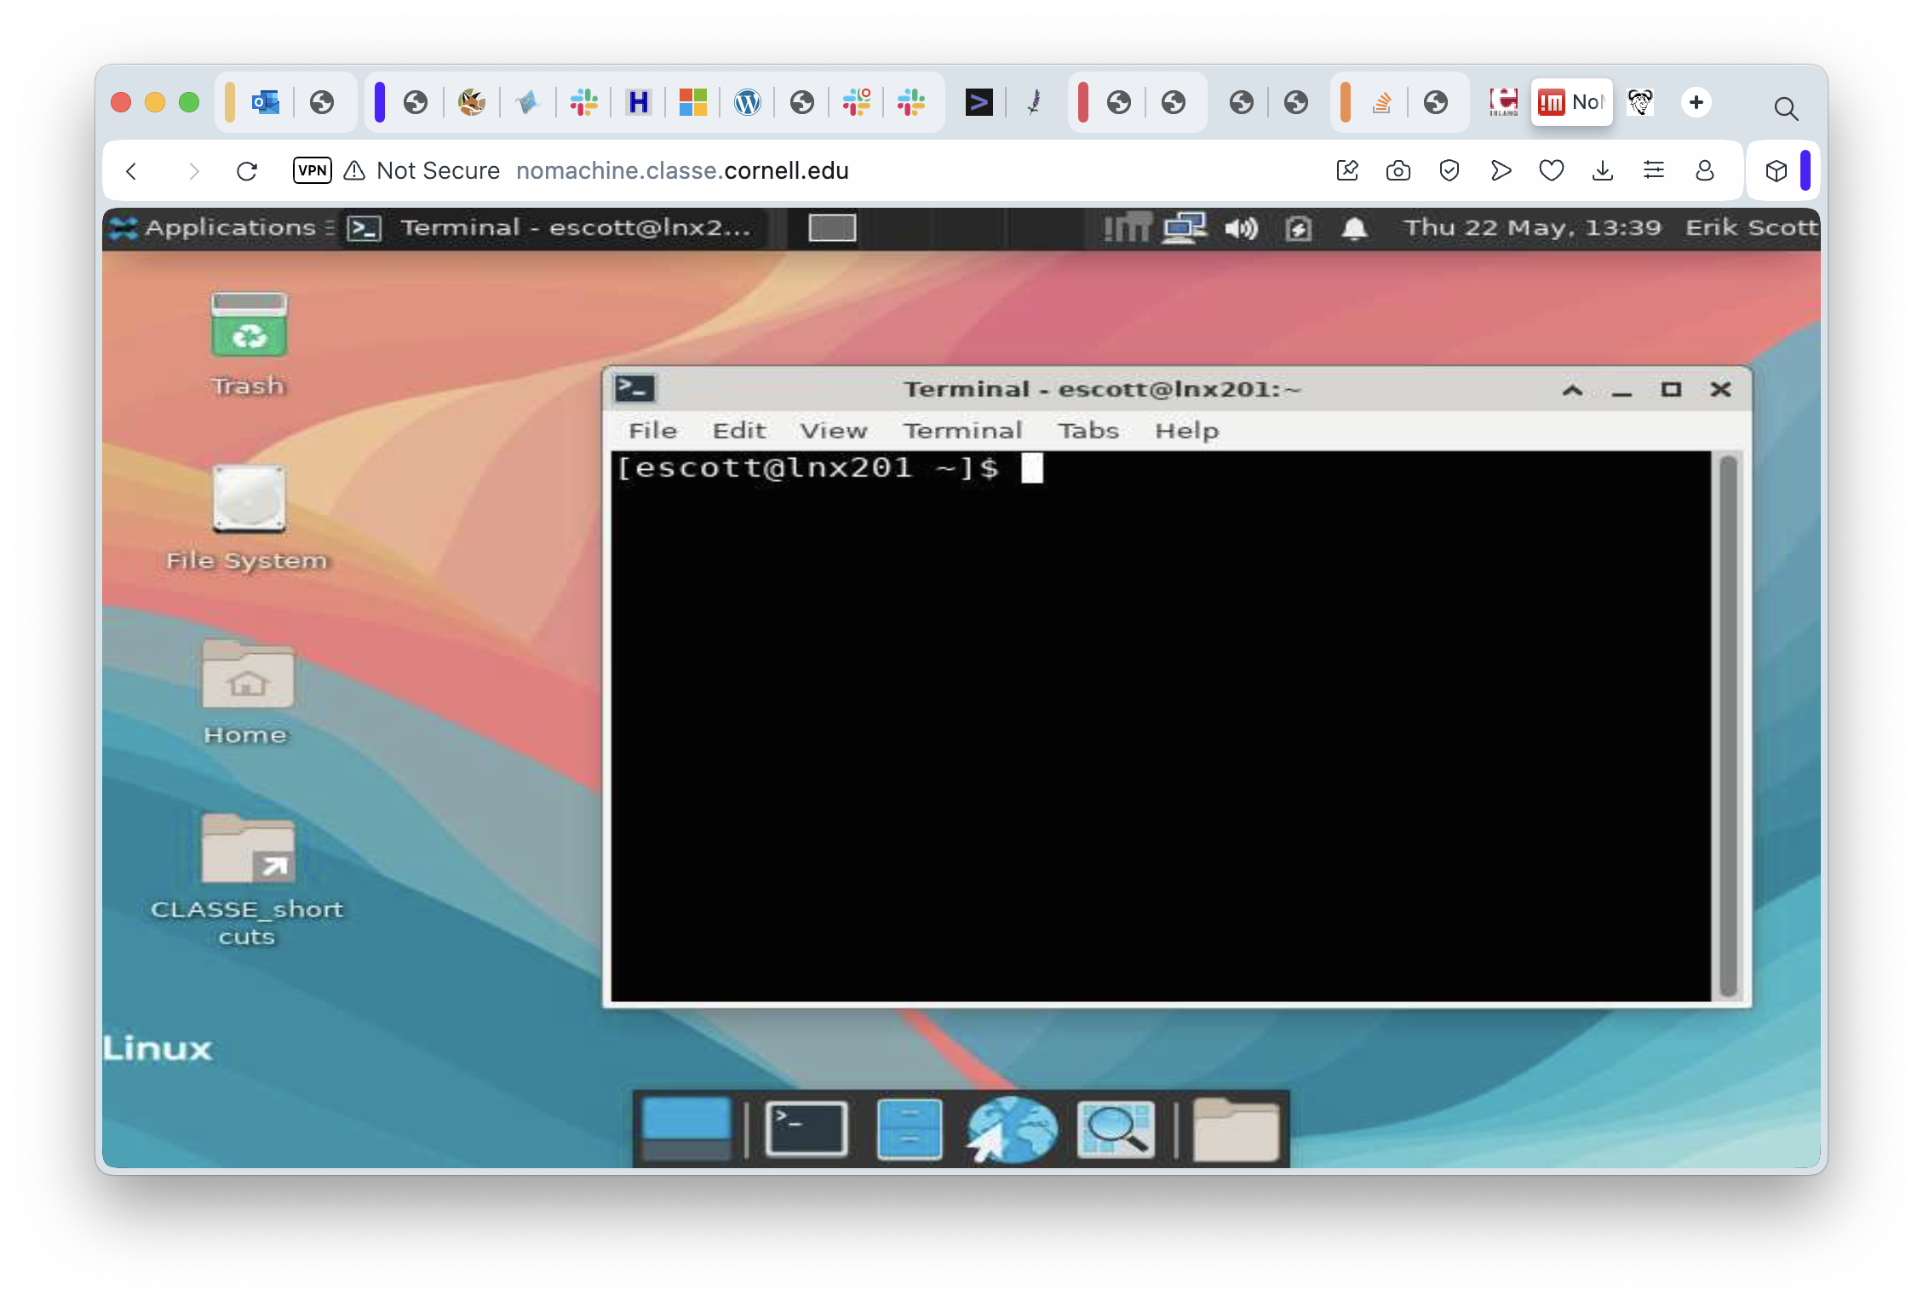The height and width of the screenshot is (1301, 1923).
Task: Open the Trash desktop icon
Action: (x=249, y=327)
